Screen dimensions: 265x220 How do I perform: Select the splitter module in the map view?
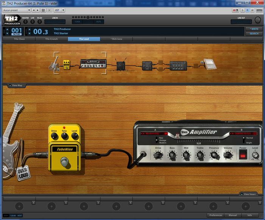(147, 66)
